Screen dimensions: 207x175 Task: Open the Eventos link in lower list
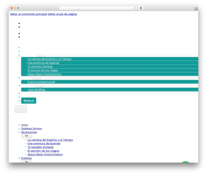pos(26,158)
